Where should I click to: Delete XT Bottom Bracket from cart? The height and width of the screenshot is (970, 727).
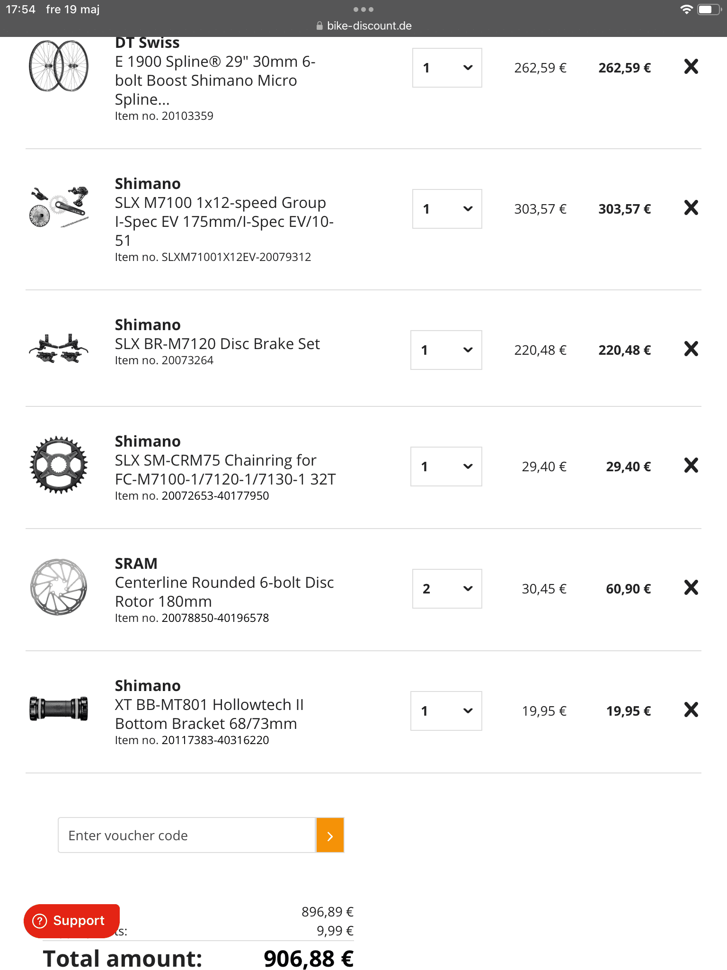click(x=691, y=710)
